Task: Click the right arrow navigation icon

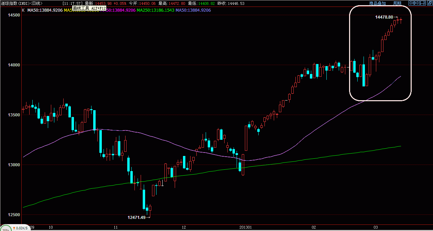Action: tap(417, 3)
